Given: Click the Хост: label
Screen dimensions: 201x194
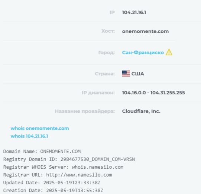Looking at the screenshot, I should pos(108,31).
